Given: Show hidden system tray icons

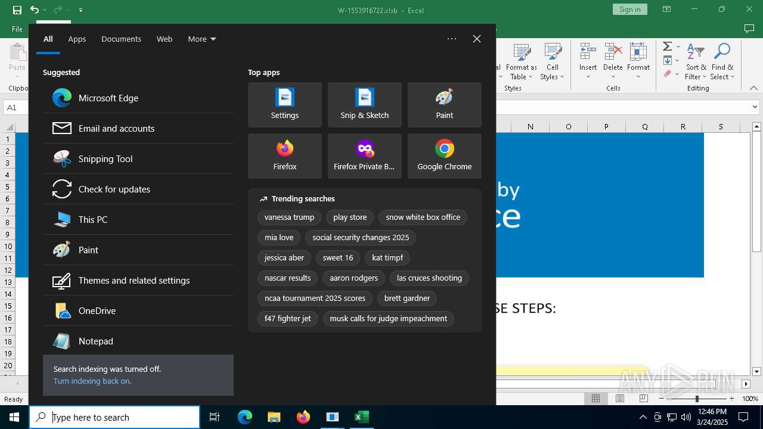Looking at the screenshot, I should (x=643, y=417).
